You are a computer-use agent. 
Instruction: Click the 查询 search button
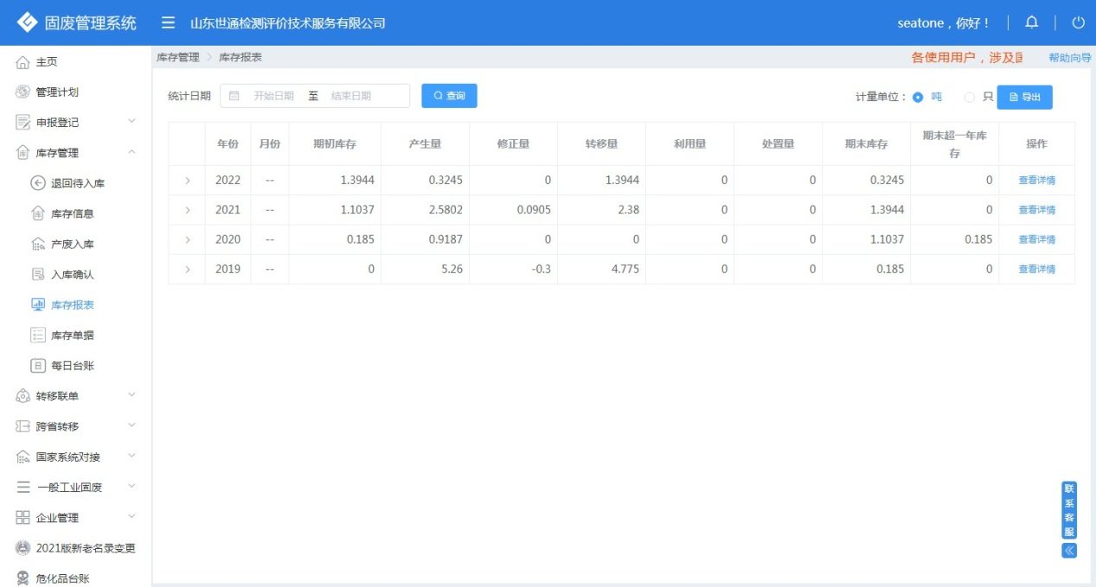[x=449, y=96]
